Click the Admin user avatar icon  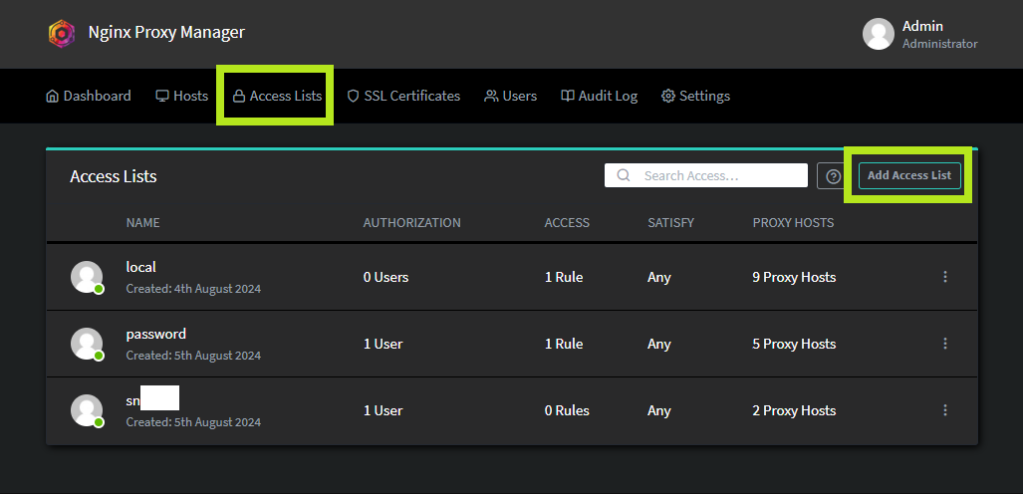tap(878, 34)
